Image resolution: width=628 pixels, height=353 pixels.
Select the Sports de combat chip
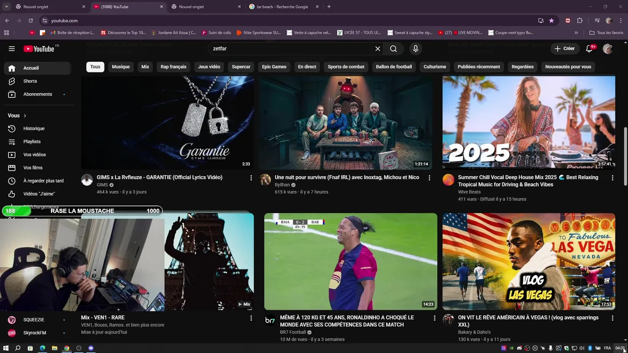pyautogui.click(x=346, y=67)
